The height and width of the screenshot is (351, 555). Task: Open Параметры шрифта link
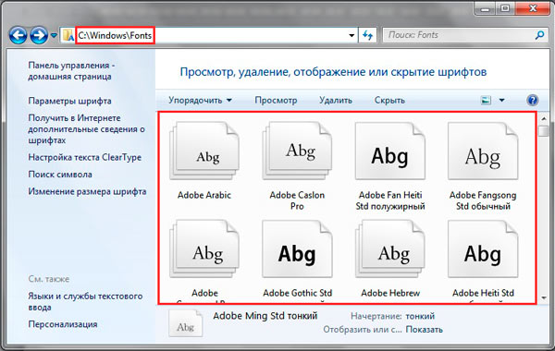(69, 101)
